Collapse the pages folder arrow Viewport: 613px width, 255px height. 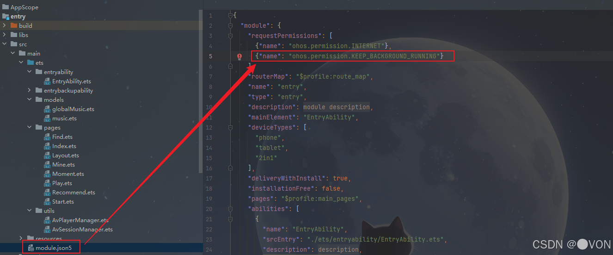click(x=29, y=127)
